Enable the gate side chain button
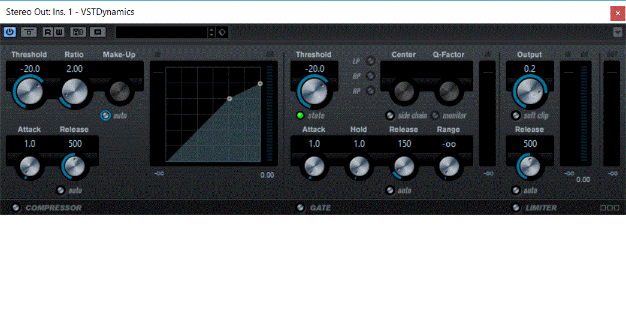 [x=390, y=116]
